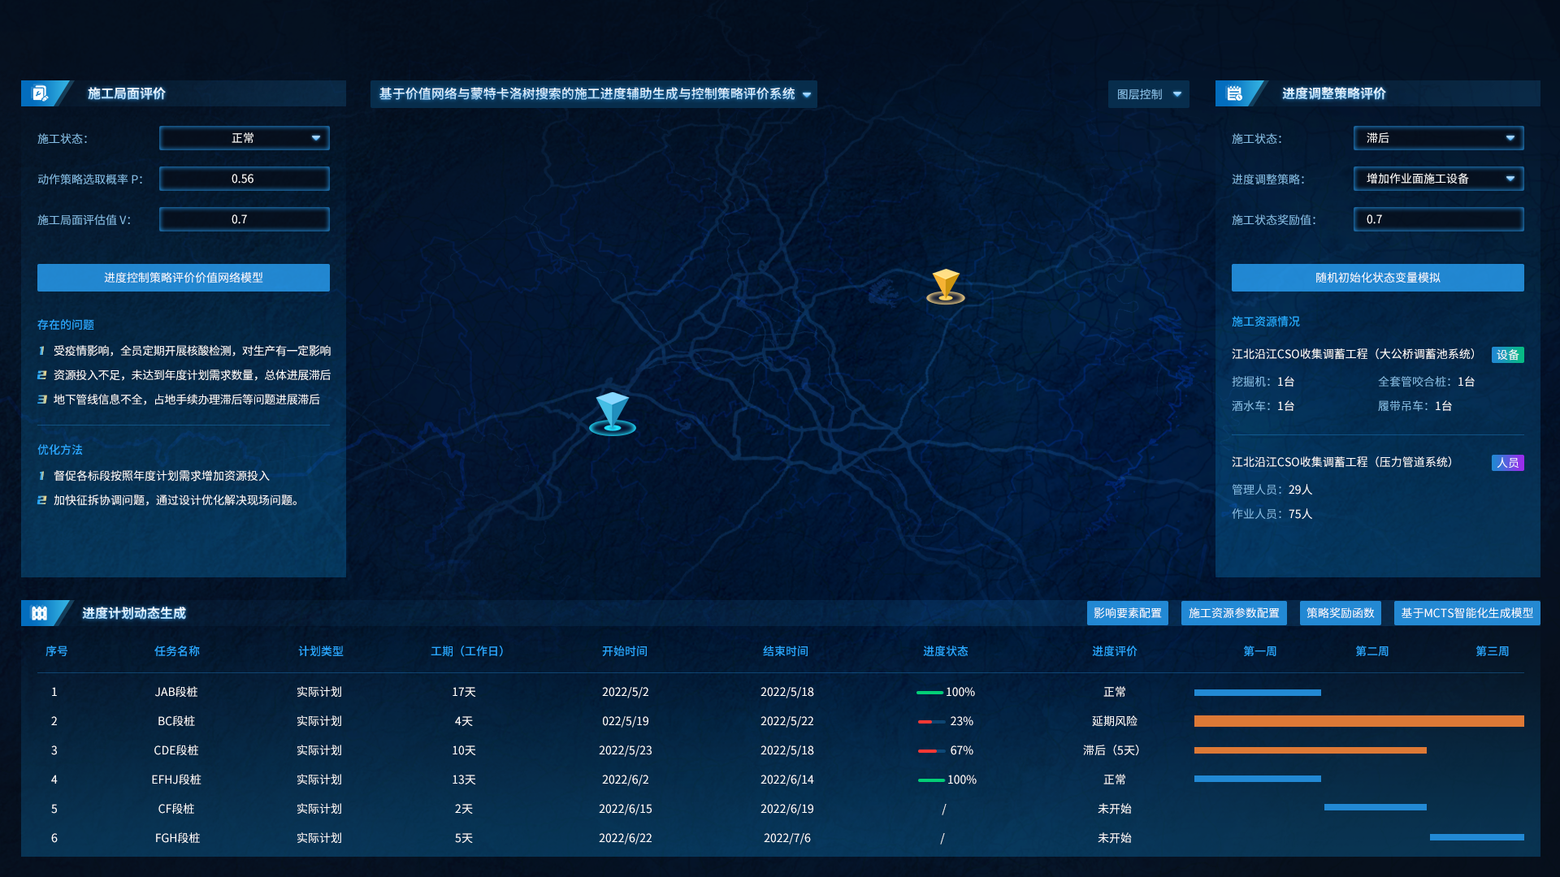The width and height of the screenshot is (1560, 877).
Task: Click the 设备 green tag badge
Action: [1507, 355]
